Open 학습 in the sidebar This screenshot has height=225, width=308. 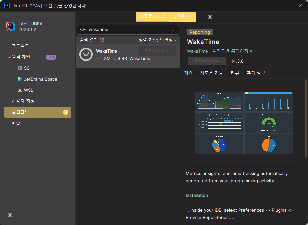coord(16,123)
